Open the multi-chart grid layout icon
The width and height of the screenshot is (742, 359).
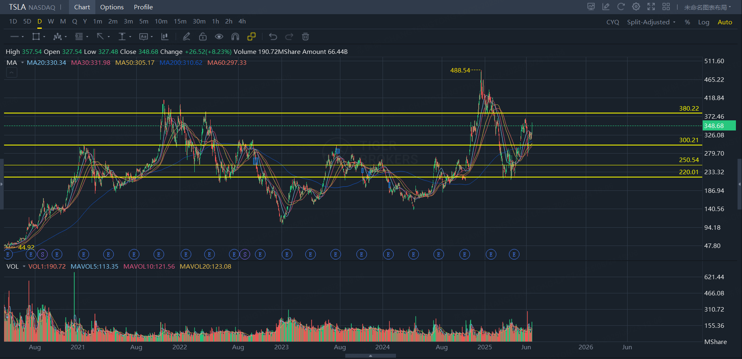pos(666,6)
